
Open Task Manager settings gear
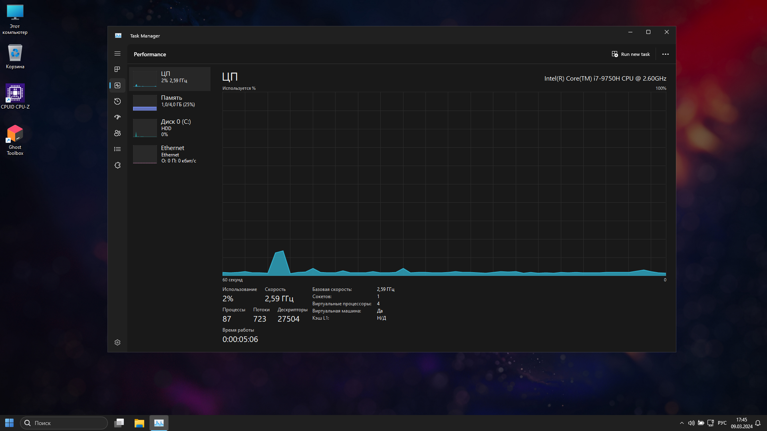(x=117, y=342)
